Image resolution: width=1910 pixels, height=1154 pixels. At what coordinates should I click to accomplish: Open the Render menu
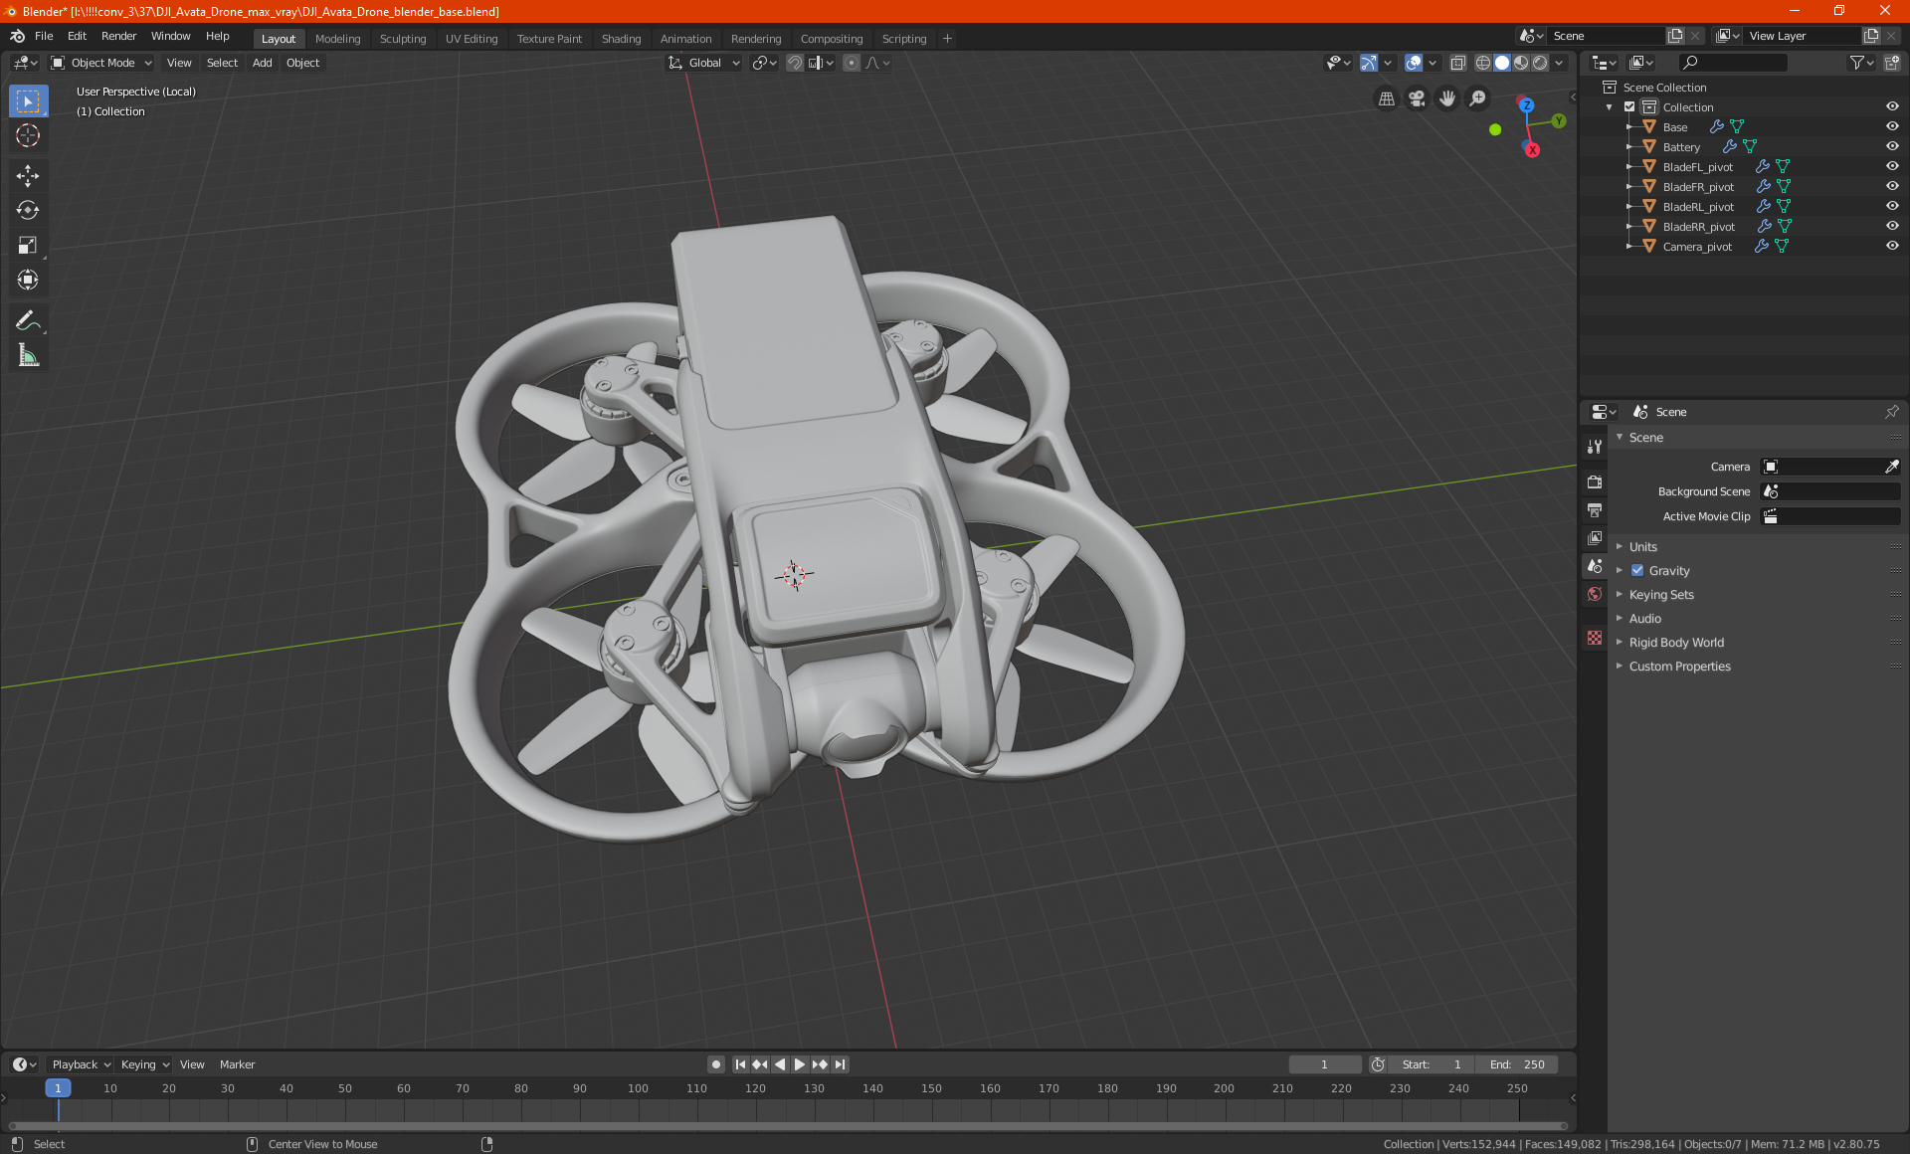[118, 36]
